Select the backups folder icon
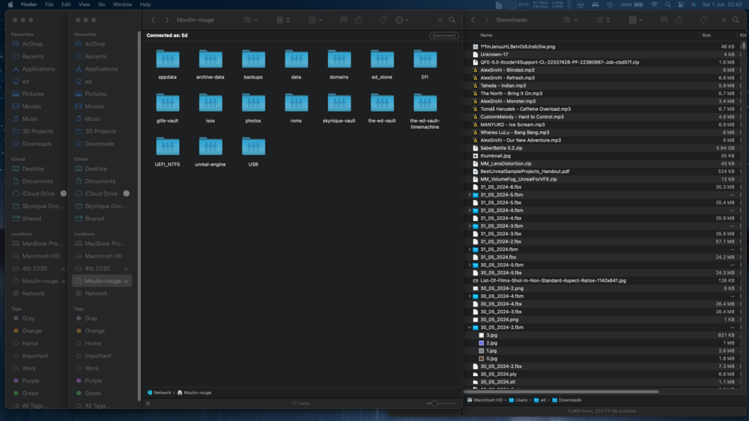749x421 pixels. [x=253, y=59]
